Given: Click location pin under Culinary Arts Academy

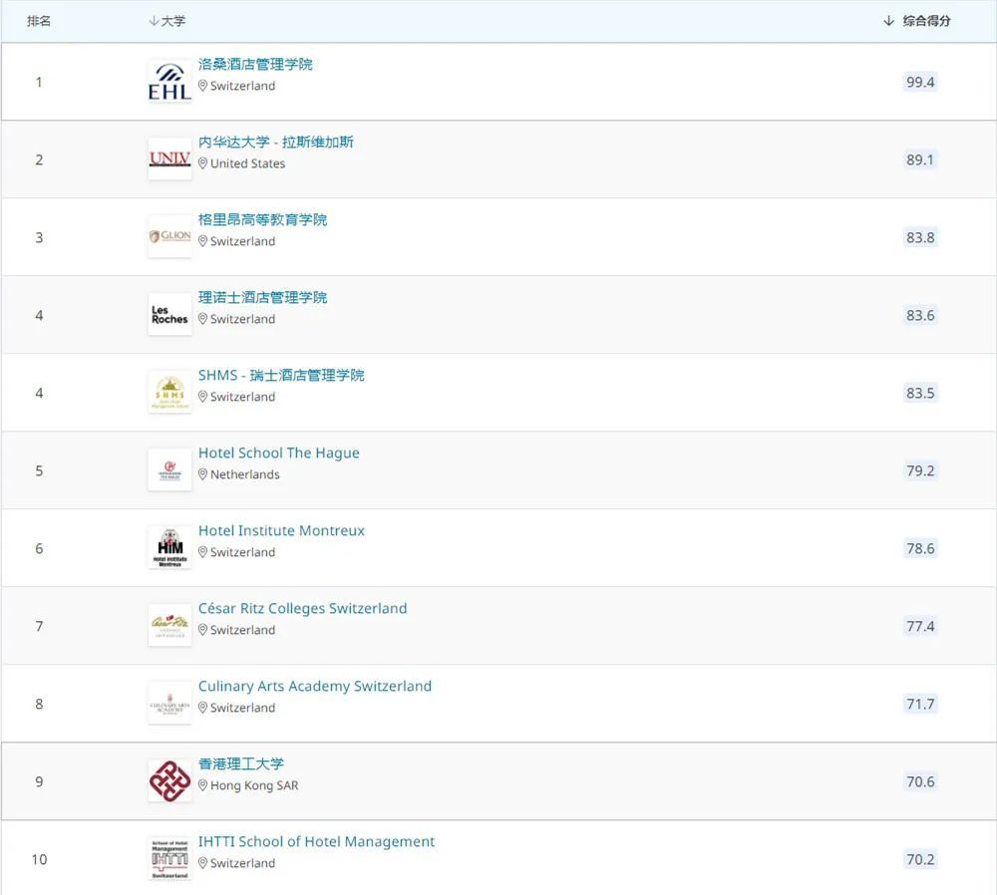Looking at the screenshot, I should [202, 708].
